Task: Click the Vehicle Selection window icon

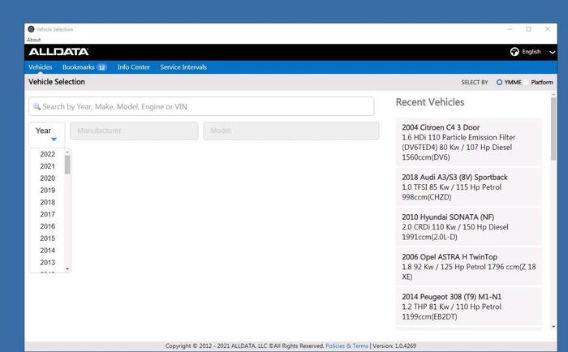Action: pyautogui.click(x=31, y=29)
